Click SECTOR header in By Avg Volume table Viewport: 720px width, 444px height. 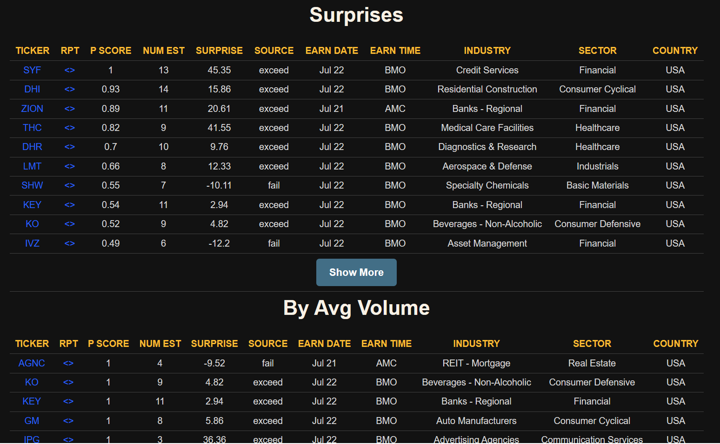[x=592, y=344]
